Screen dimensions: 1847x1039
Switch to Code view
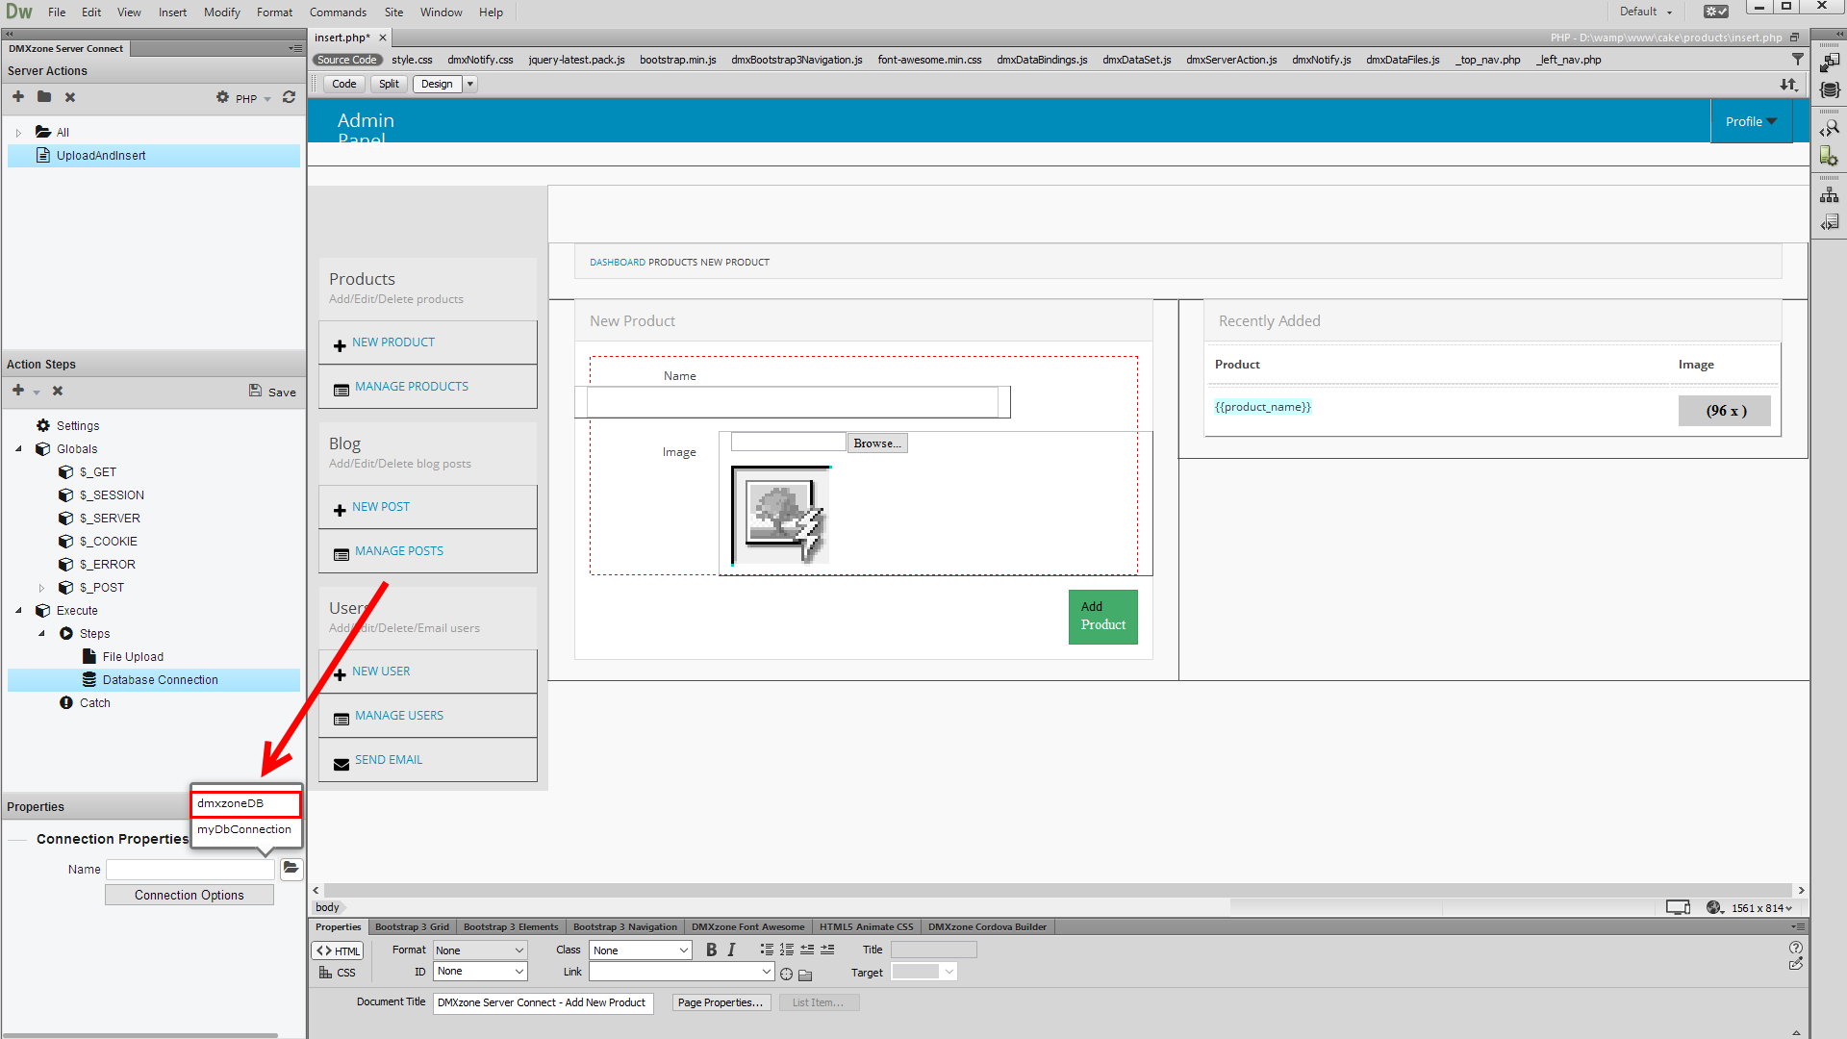[x=343, y=84]
